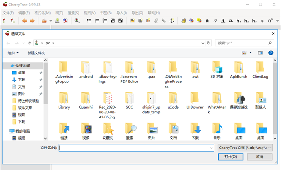The height and width of the screenshot is (170, 281).
Task: Click the h2 heading toolbar icon
Action: click(x=247, y=21)
